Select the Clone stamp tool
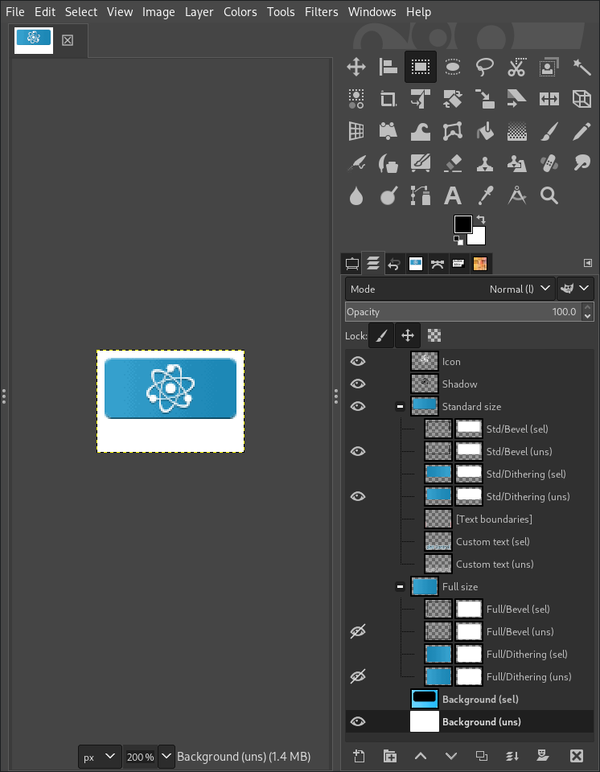600x772 pixels. 485,163
